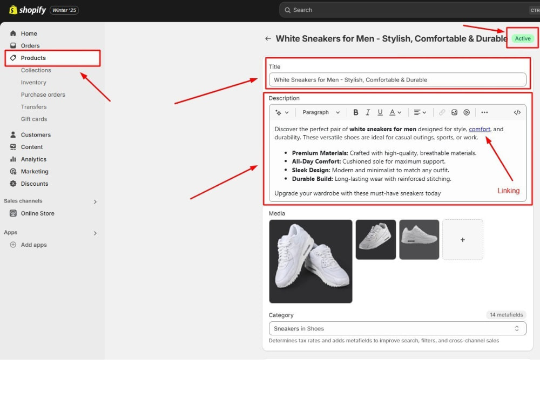Click the insert image icon
The width and height of the screenshot is (540, 405).
(454, 112)
